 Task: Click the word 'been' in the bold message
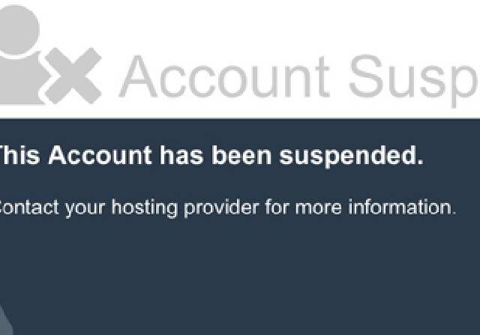241,155
